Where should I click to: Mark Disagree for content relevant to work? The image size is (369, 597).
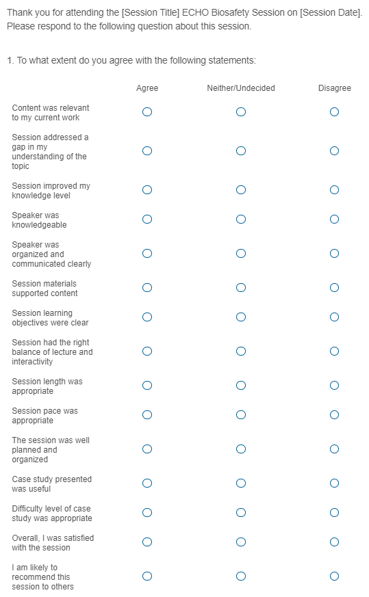(334, 112)
